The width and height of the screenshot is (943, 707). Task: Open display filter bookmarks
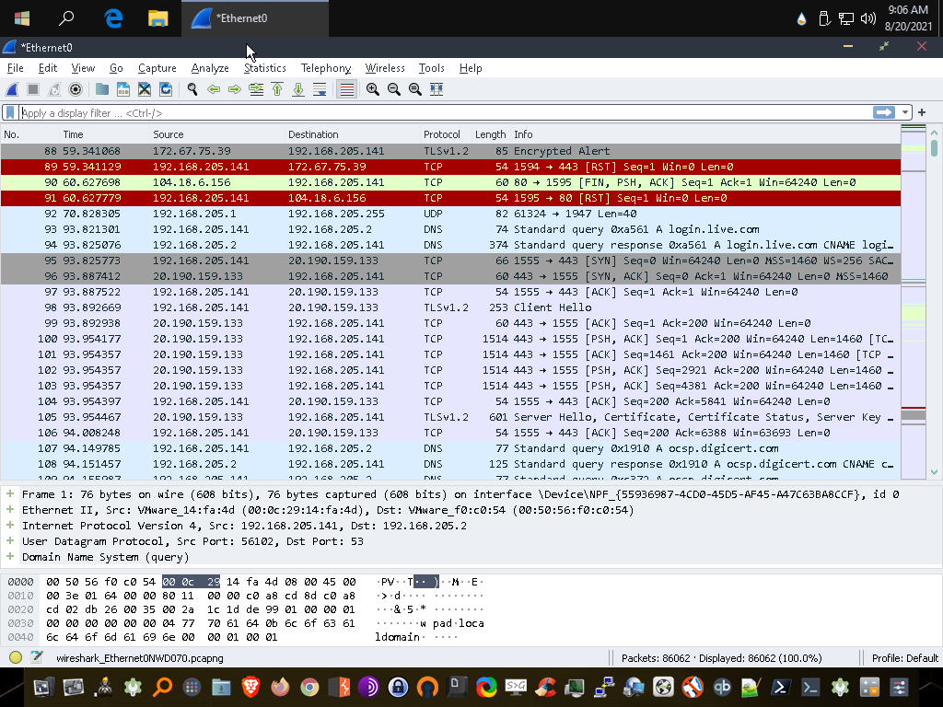coord(10,112)
